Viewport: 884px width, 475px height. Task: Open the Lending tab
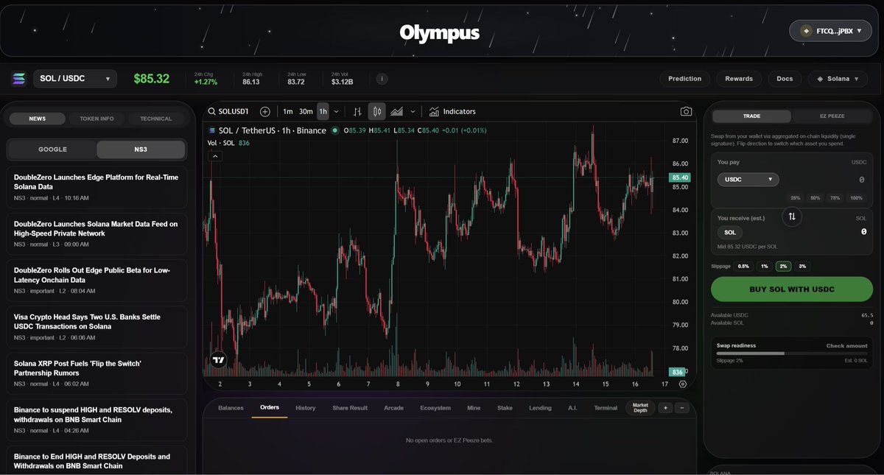pos(540,408)
